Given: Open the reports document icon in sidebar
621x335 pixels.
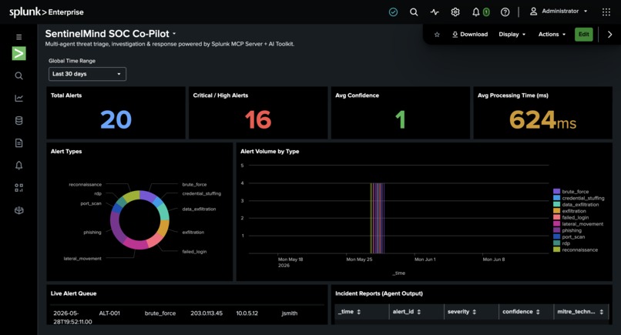Looking at the screenshot, I should click(18, 143).
